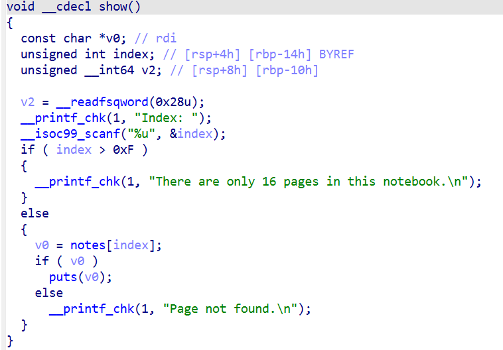Click the BYREF comment annotation

tap(336, 54)
